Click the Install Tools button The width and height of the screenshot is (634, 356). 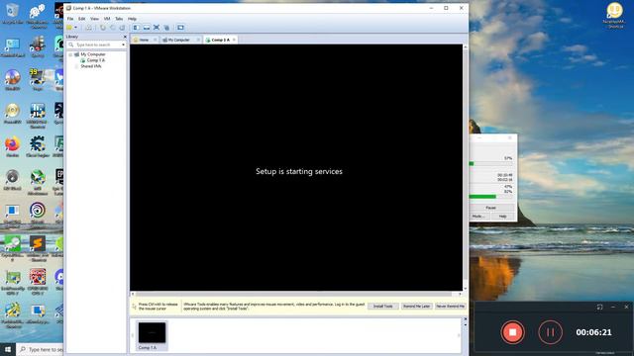pyautogui.click(x=383, y=307)
